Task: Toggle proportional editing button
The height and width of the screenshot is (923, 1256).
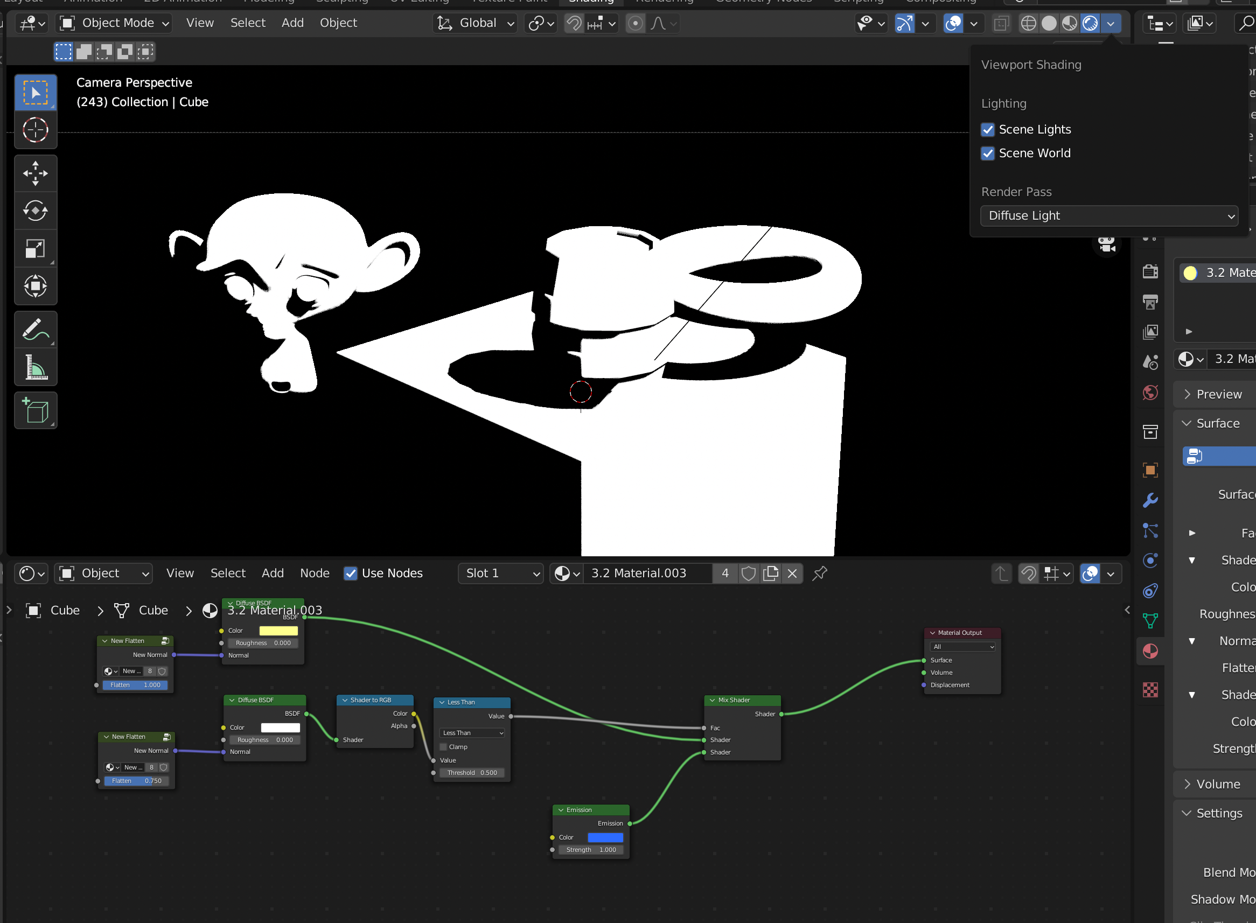Action: pos(635,23)
